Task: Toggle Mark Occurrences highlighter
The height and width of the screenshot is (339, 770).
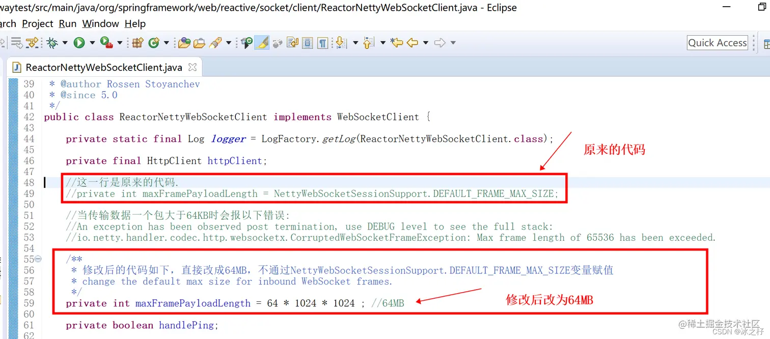Action: (x=262, y=43)
